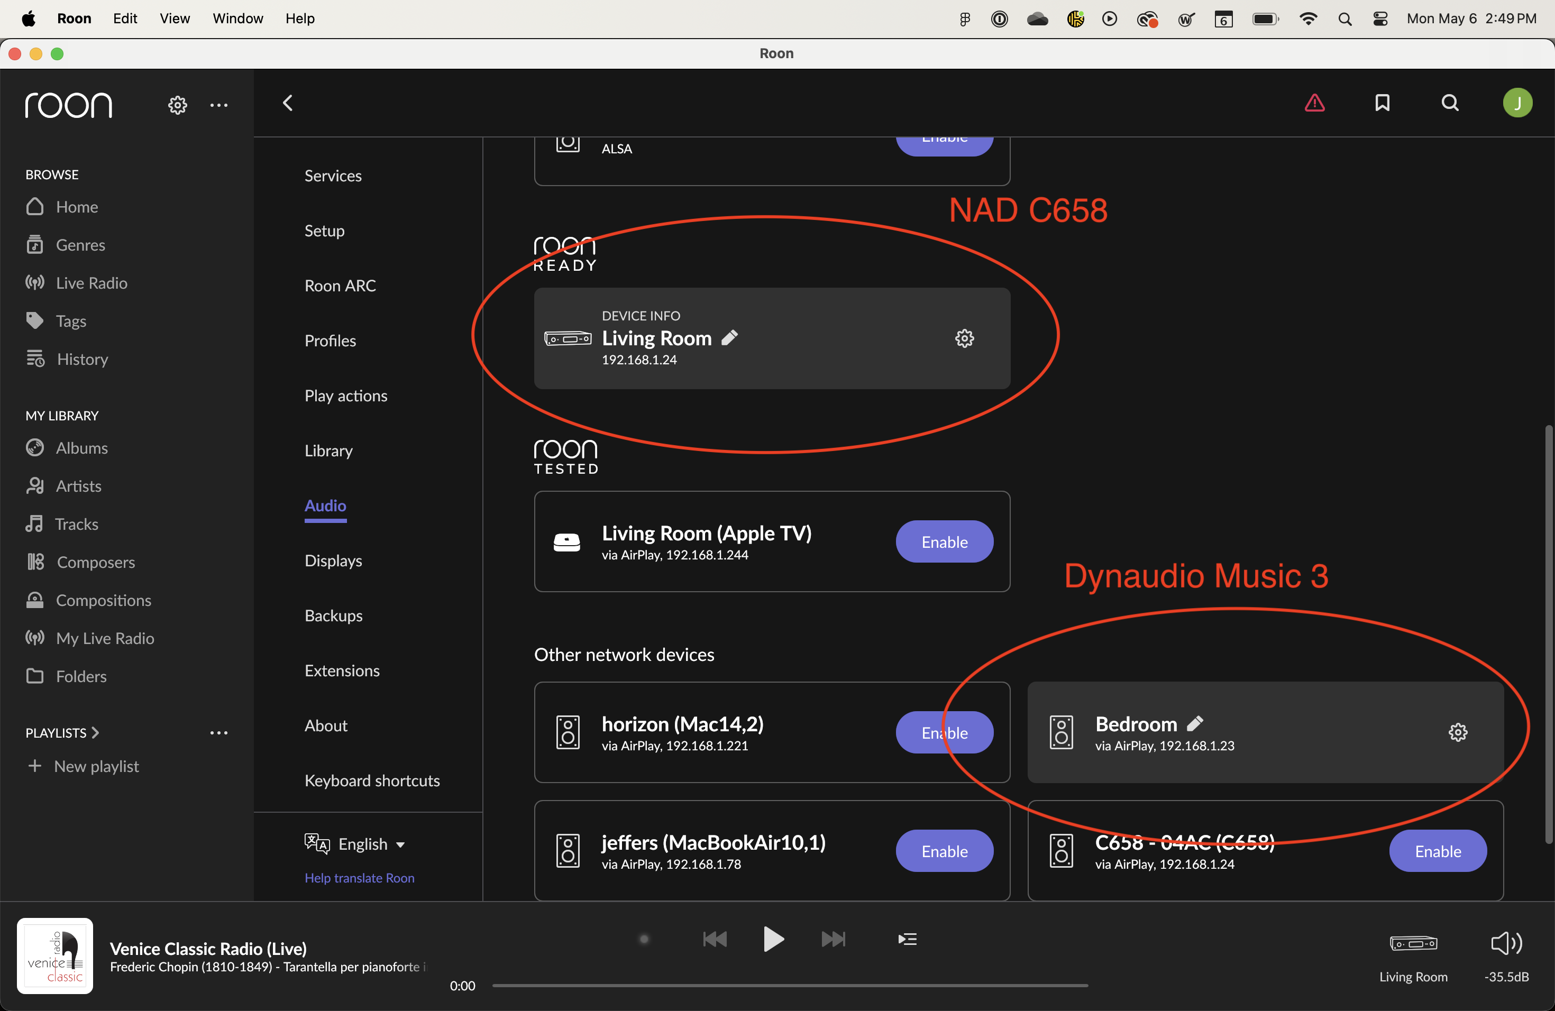1555x1011 pixels.
Task: Open macOS Control Center icon
Action: [1380, 19]
